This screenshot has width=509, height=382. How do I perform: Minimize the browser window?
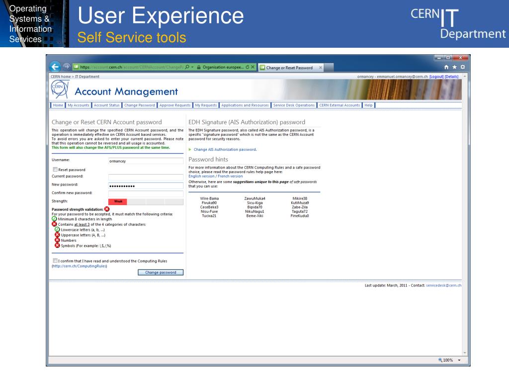[439, 58]
